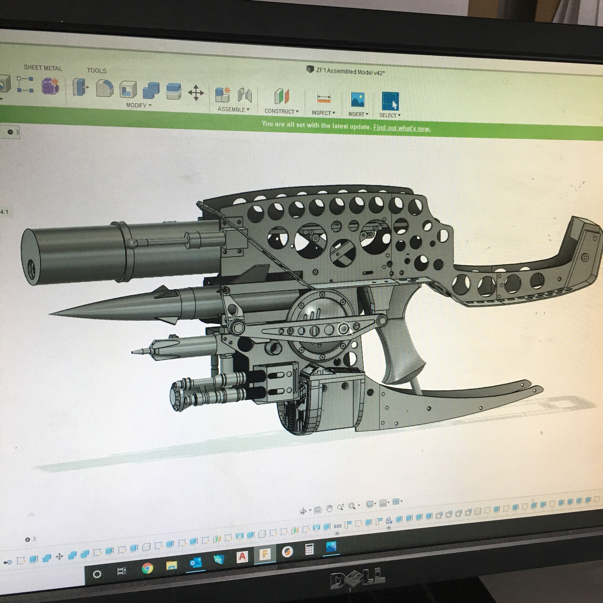Viewport: 603px width, 603px height.
Task: Collapse the browser panel minus button
Action: click(x=10, y=132)
